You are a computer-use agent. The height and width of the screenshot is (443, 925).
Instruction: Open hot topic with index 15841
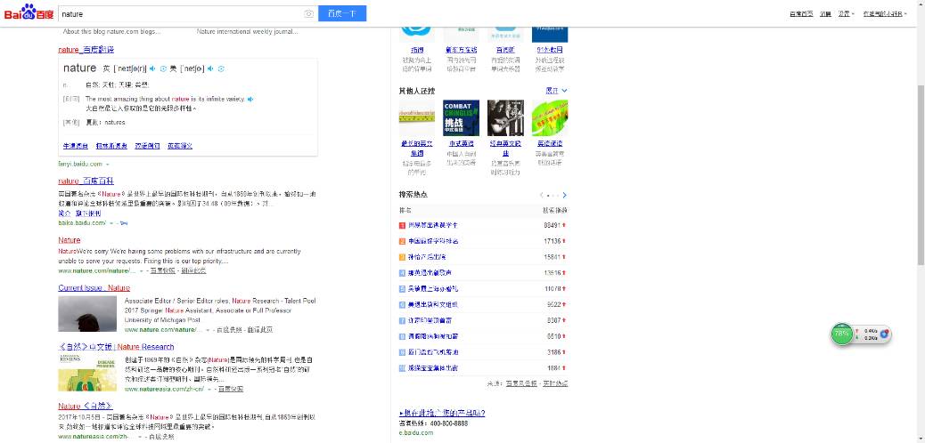tap(427, 257)
